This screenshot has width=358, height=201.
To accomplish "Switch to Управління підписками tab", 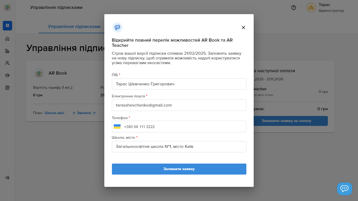I will pyautogui.click(x=74, y=26).
